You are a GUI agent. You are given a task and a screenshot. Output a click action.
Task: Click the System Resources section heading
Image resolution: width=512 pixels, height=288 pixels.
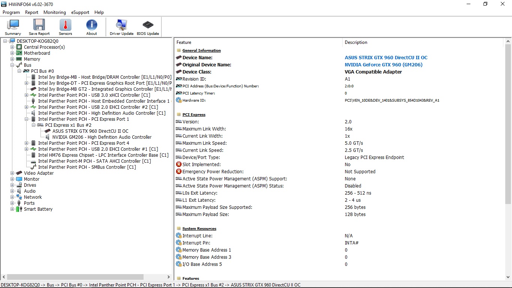[199, 229]
